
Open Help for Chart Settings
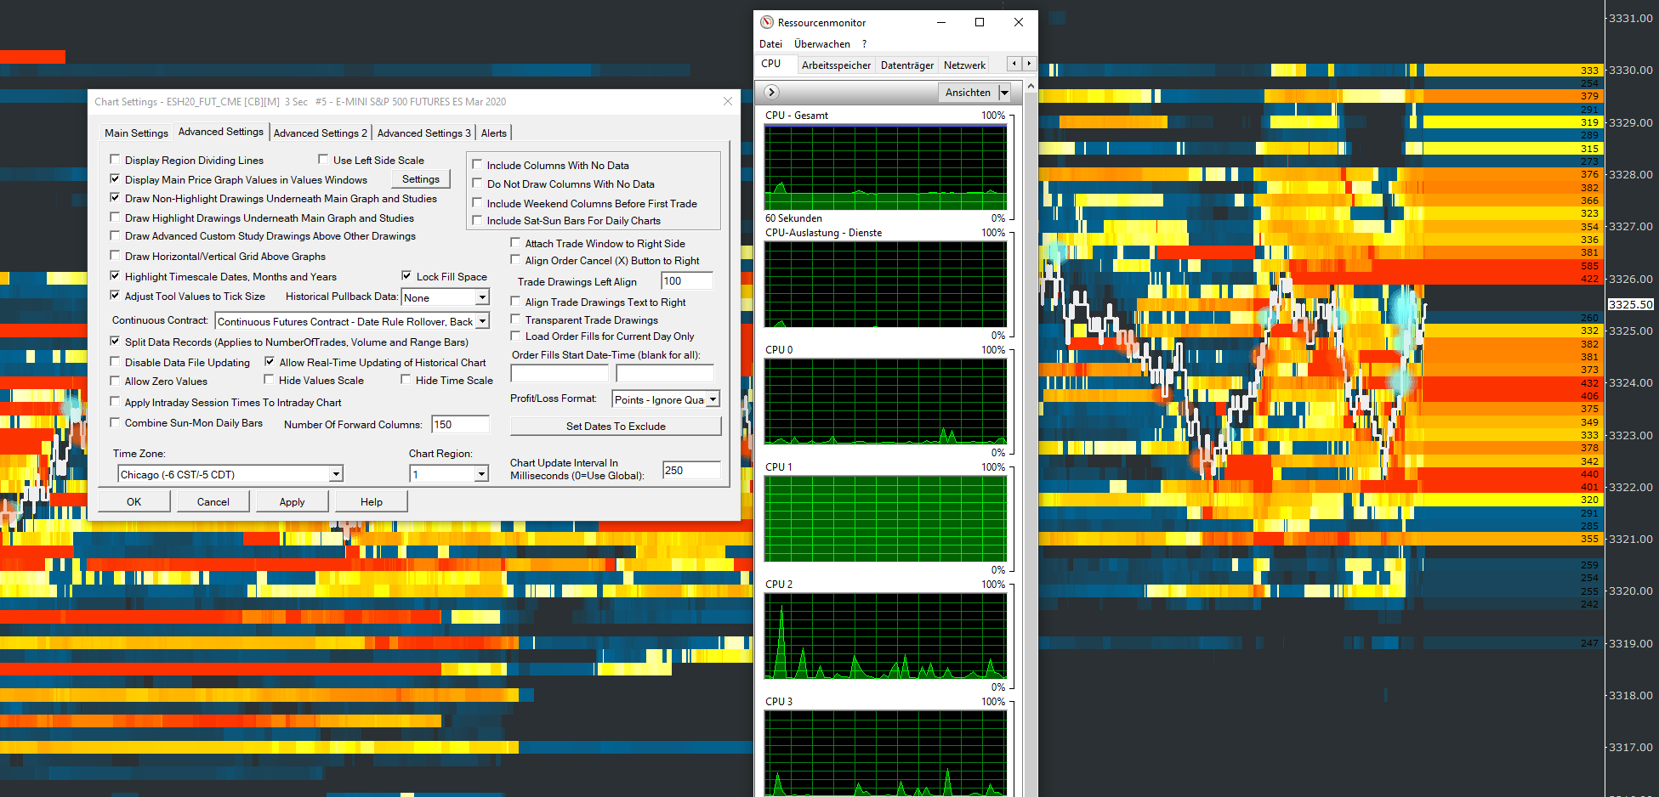[372, 501]
